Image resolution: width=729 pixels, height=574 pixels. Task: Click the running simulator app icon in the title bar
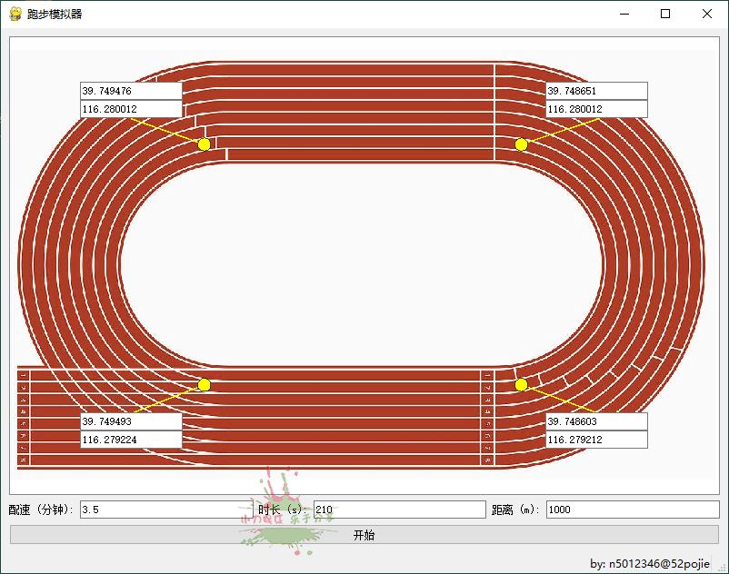(x=14, y=14)
